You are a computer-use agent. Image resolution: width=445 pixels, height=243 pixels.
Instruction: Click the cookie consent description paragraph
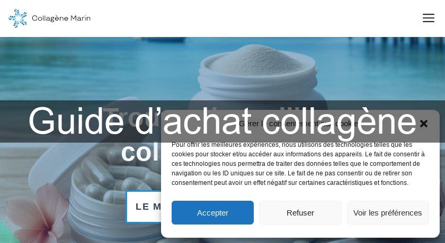[298, 164]
